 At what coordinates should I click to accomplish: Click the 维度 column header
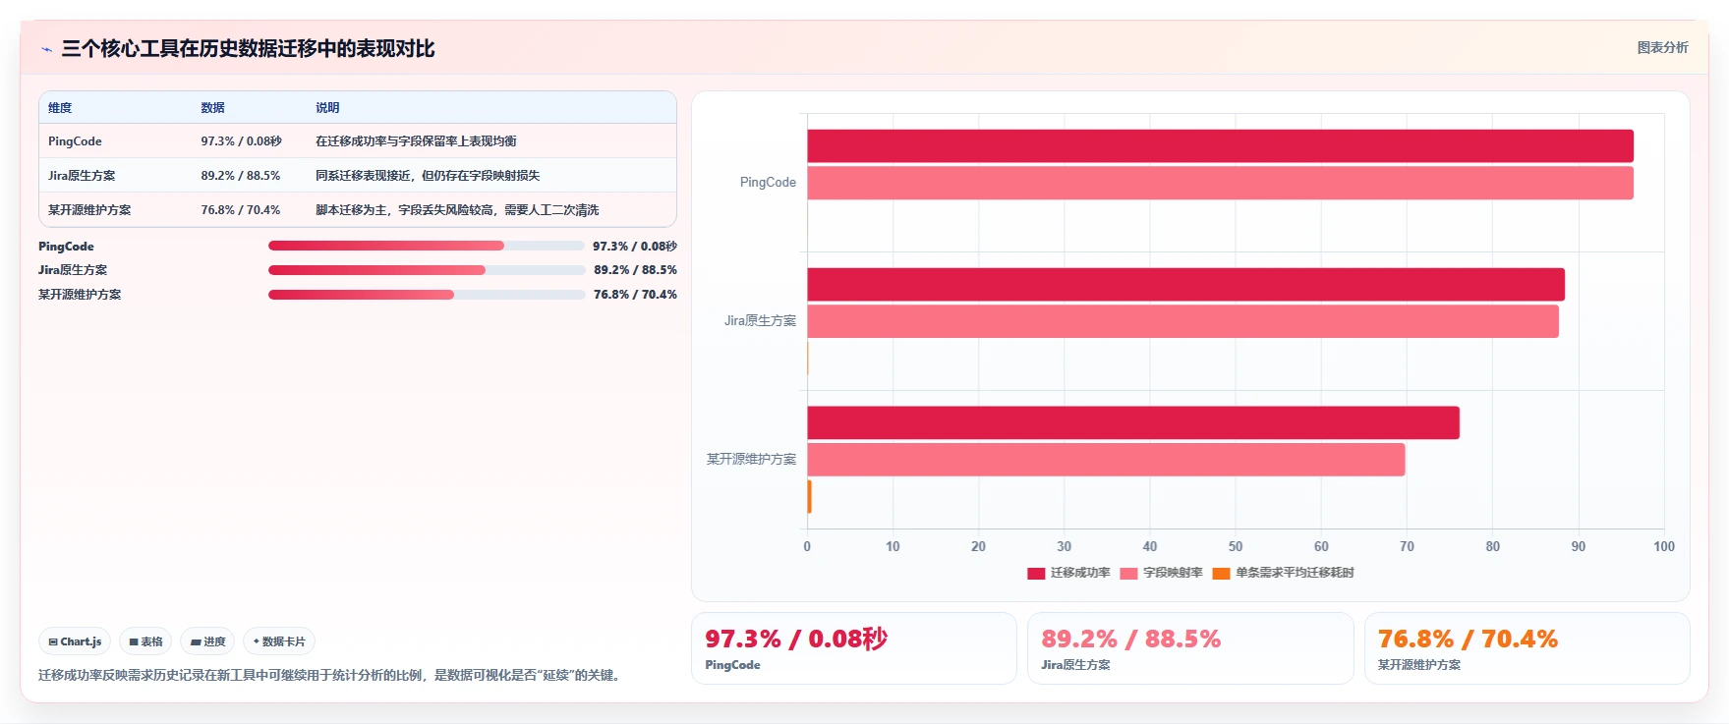click(60, 108)
